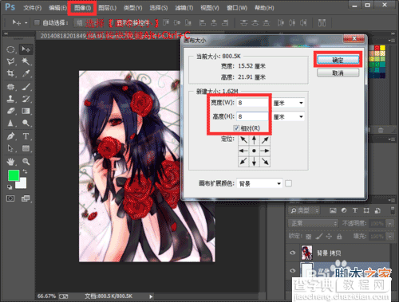
Task: Select the Gradient tool
Action: pyautogui.click(x=26, y=111)
